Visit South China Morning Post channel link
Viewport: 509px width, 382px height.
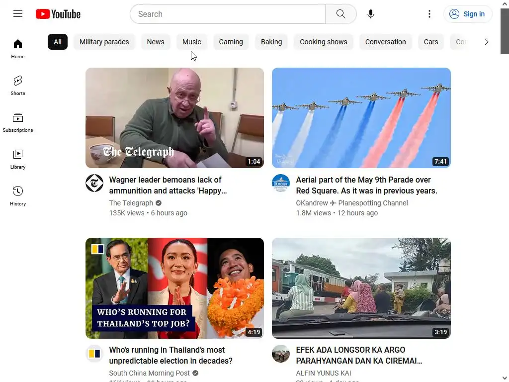(149, 373)
